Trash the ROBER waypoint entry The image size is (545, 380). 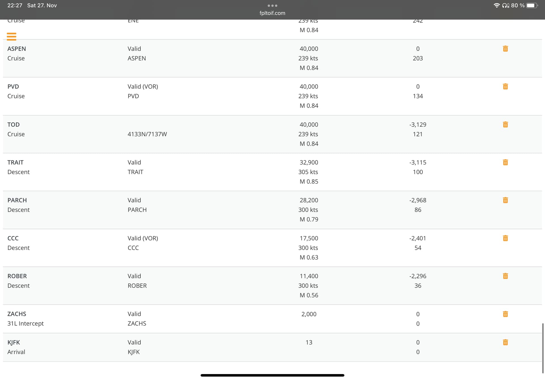(x=505, y=276)
